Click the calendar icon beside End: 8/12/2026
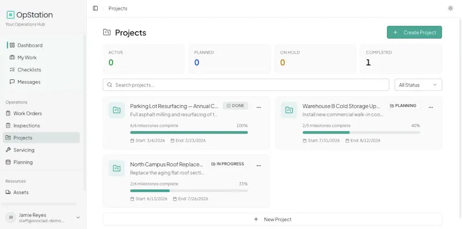The image size is (462, 229). tap(347, 141)
